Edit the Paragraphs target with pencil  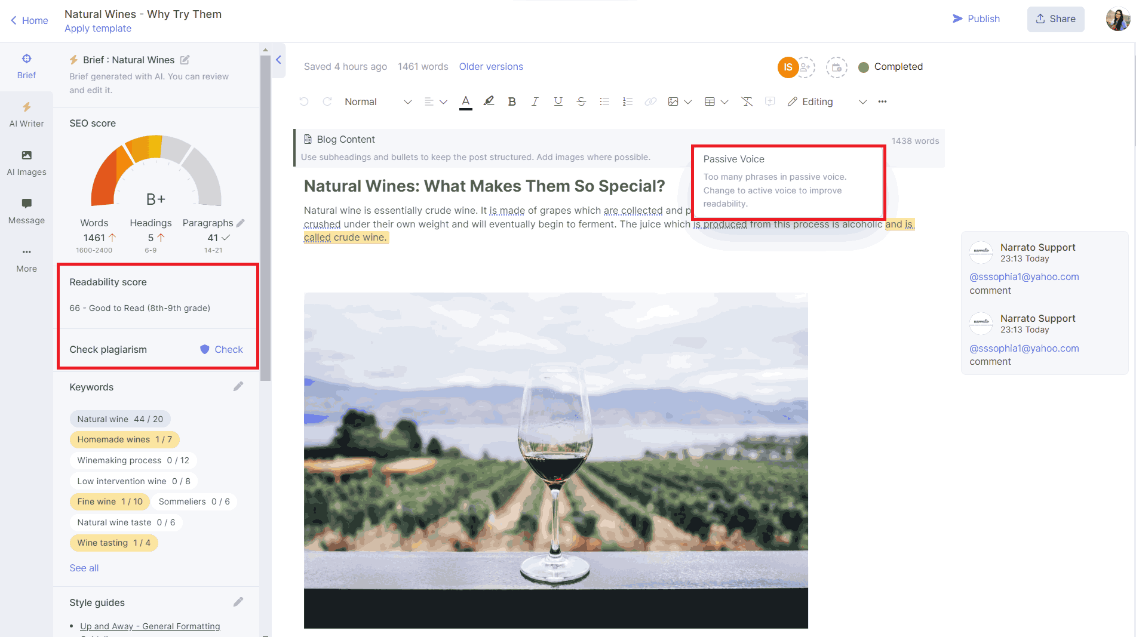pyautogui.click(x=241, y=223)
